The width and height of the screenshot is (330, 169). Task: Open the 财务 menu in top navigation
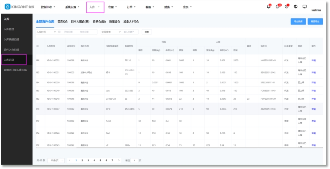tap(168, 7)
